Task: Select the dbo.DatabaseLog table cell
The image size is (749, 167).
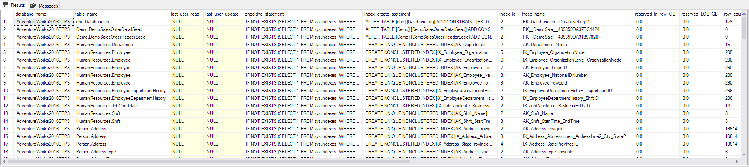Action: (121, 22)
